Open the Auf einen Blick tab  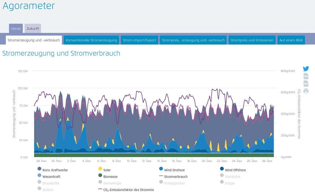pos(291,40)
